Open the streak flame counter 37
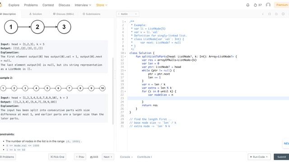Viewport: 289px width, 162px height. [258, 5]
